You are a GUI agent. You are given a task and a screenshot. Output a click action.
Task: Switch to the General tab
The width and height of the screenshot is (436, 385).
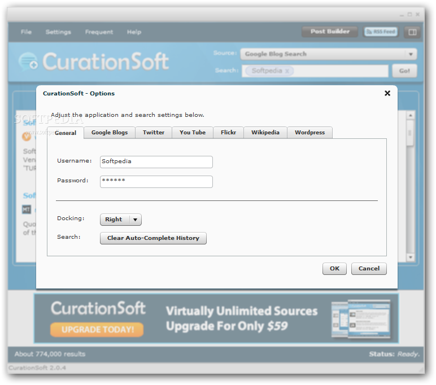coord(66,133)
